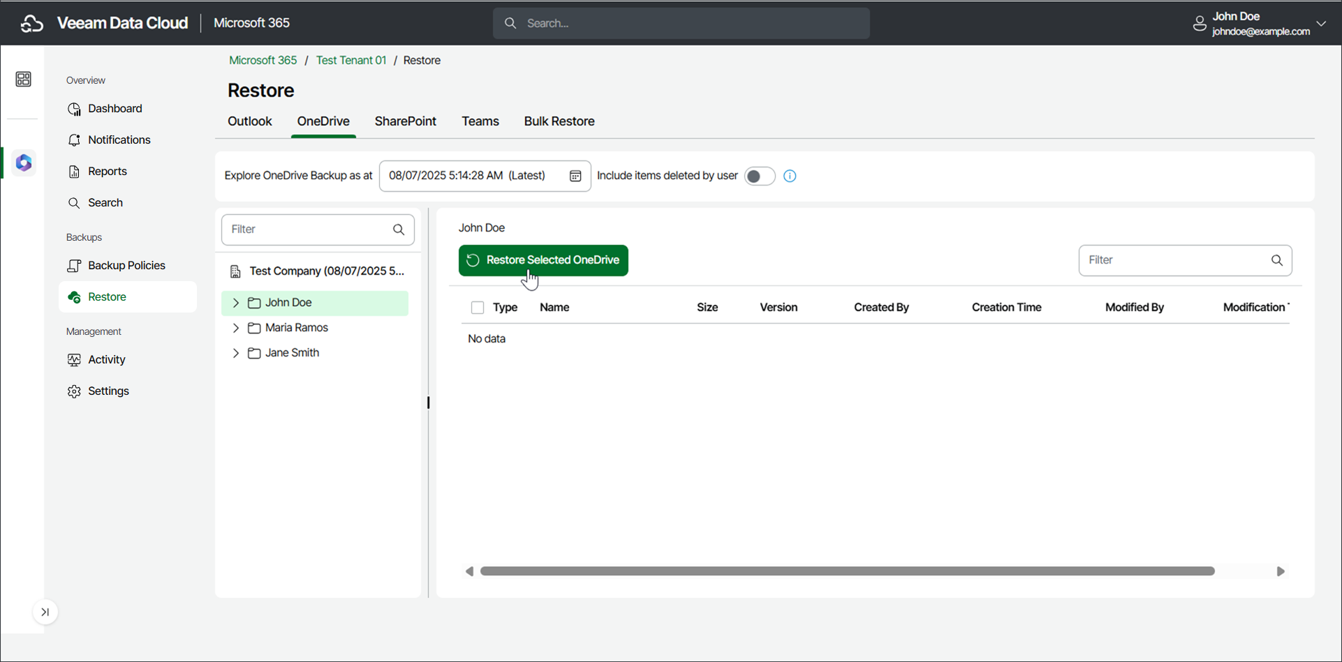Switch to the Outlook tab

(250, 121)
